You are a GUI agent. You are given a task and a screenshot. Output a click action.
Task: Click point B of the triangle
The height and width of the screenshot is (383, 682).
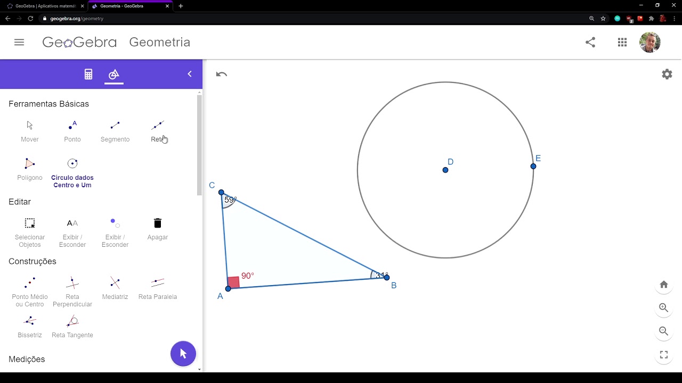387,277
